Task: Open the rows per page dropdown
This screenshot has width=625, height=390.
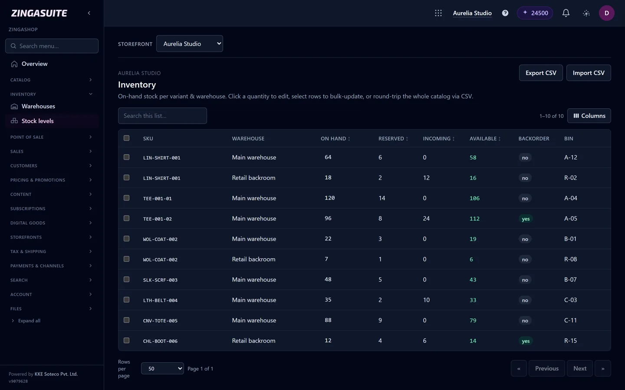Action: tap(162, 369)
